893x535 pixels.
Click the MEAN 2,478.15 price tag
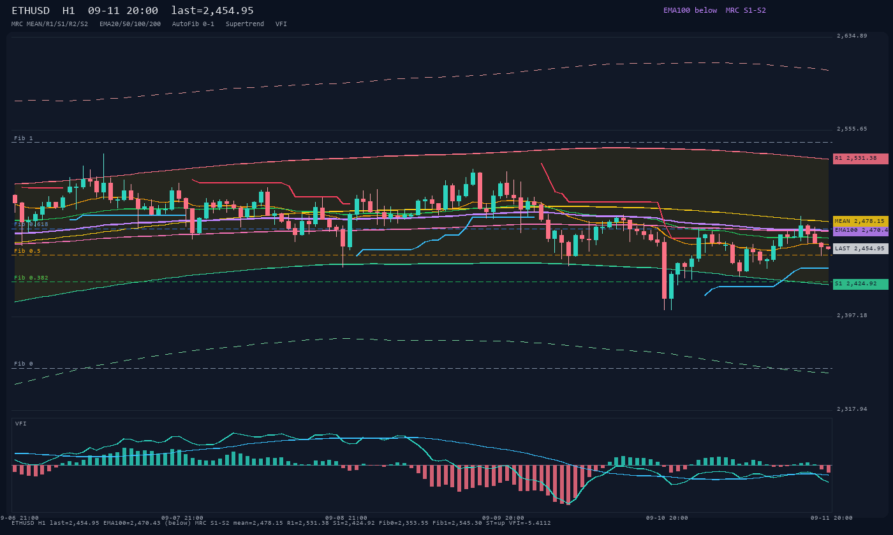click(x=860, y=221)
